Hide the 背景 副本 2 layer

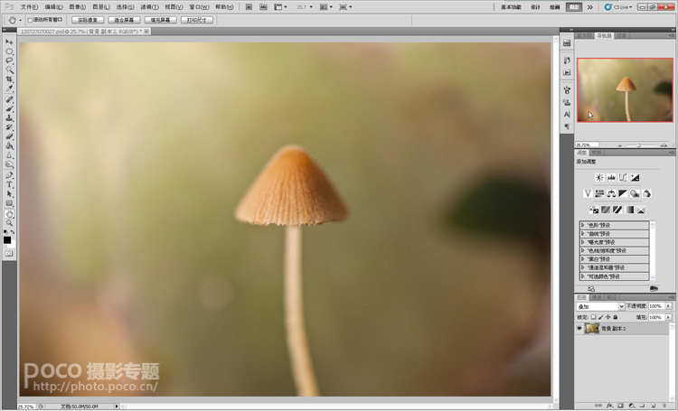pyautogui.click(x=579, y=329)
